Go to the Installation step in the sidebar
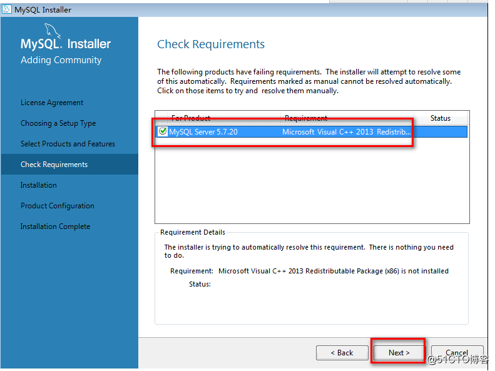This screenshot has height=371, width=495. pos(39,185)
